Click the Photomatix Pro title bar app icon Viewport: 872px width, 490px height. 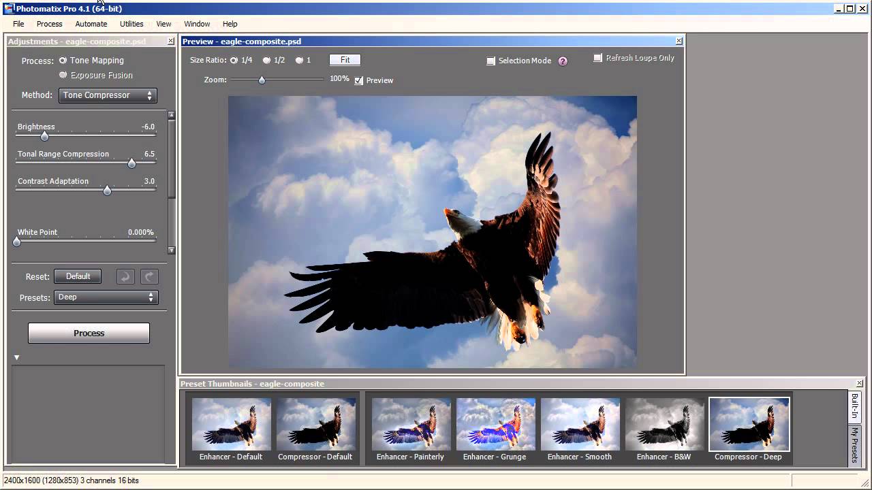point(9,8)
